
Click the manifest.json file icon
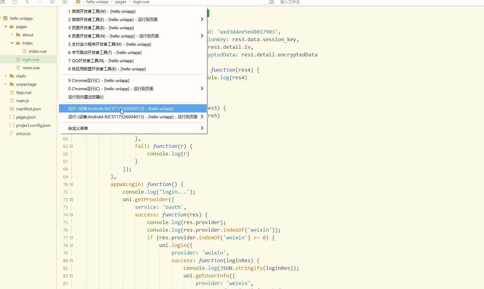click(x=12, y=109)
